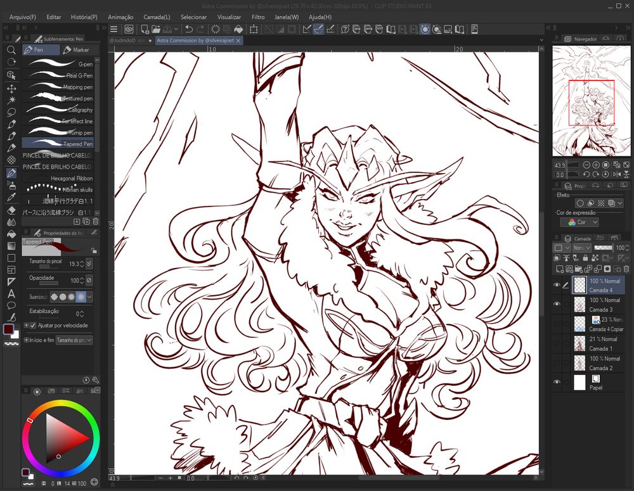634x491 pixels.
Task: Open a file using folder icon
Action: pos(156,29)
